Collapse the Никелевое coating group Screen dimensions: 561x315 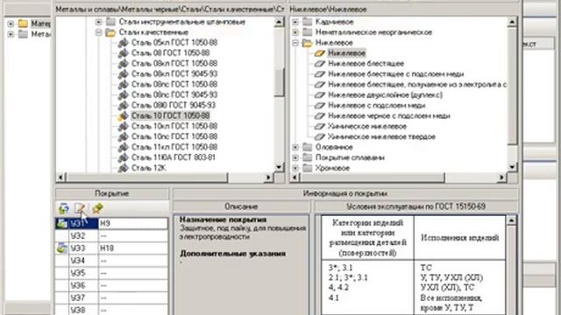pyautogui.click(x=295, y=43)
